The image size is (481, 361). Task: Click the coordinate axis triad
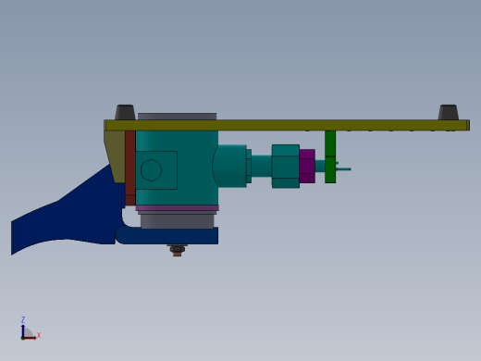click(x=30, y=330)
